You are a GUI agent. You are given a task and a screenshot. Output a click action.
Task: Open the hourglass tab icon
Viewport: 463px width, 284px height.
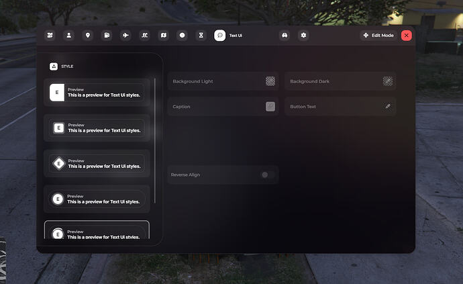click(201, 35)
